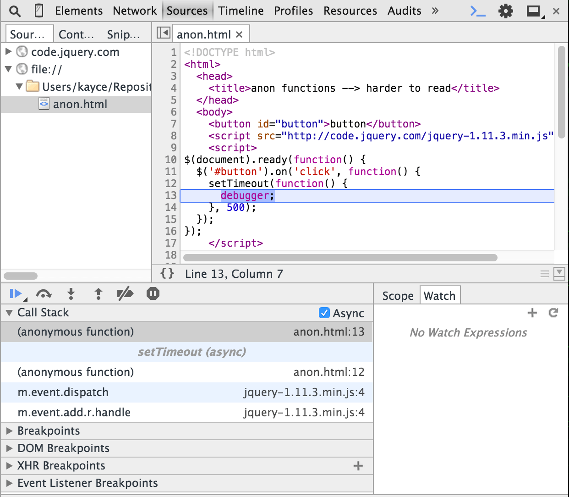Image resolution: width=569 pixels, height=497 pixels.
Task: Click the Step out of current function icon
Action: pos(98,294)
